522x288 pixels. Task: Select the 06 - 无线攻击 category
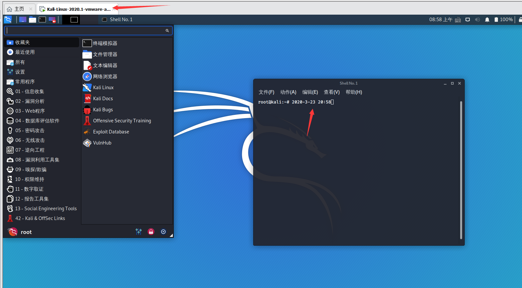(x=42, y=140)
